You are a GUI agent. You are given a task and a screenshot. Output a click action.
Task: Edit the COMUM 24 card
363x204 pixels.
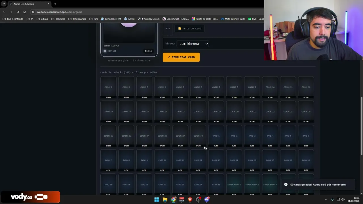click(x=306, y=112)
